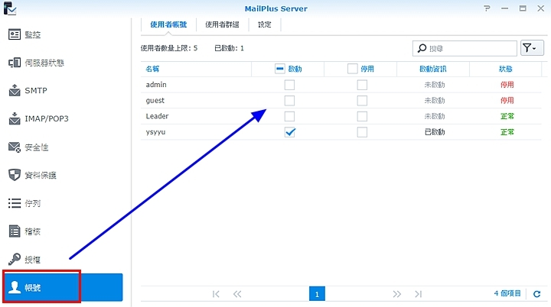Select page 1 button

tap(317, 294)
